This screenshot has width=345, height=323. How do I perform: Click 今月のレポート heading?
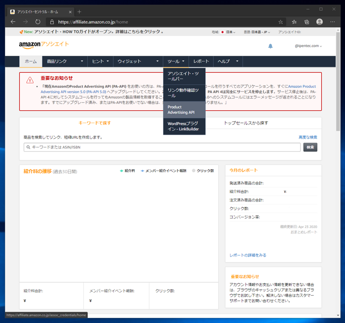pyautogui.click(x=244, y=170)
